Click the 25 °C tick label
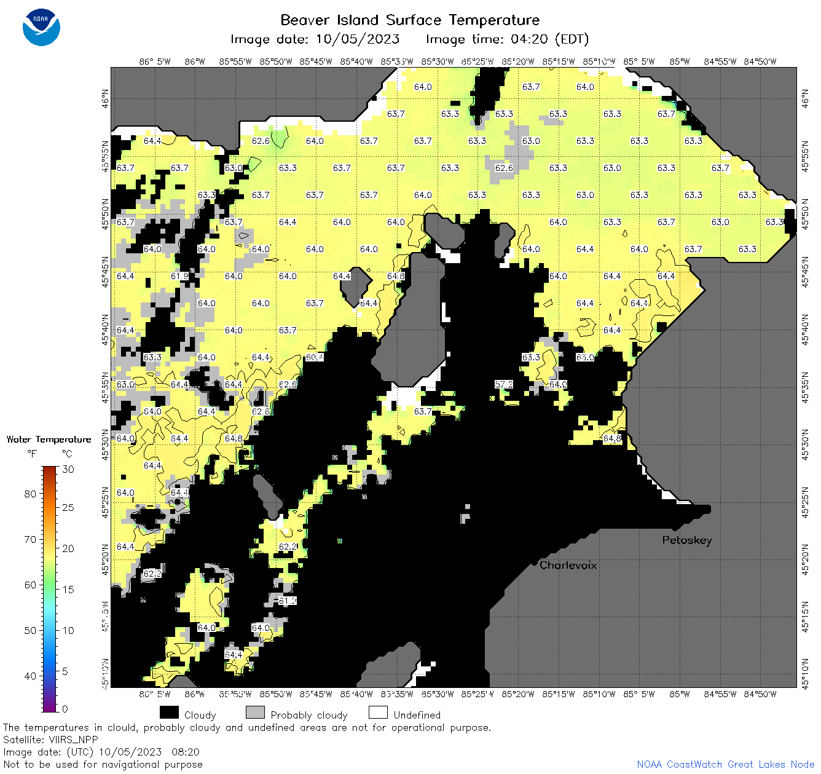Viewport: 821px width, 774px height. click(68, 507)
